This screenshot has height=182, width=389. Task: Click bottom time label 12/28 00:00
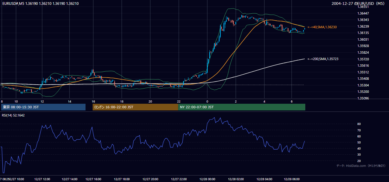207,179
